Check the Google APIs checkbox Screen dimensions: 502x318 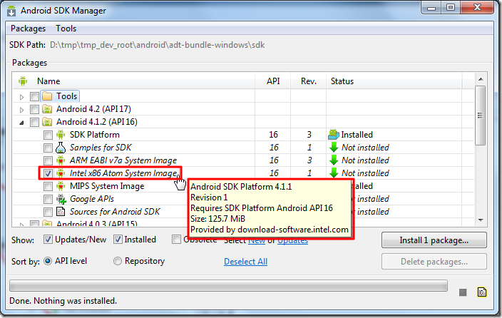pyautogui.click(x=48, y=199)
